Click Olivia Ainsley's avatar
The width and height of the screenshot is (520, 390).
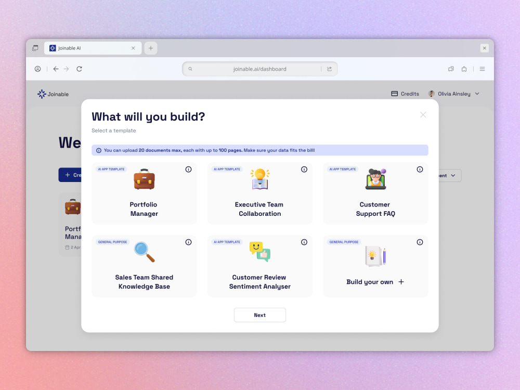pyautogui.click(x=431, y=94)
